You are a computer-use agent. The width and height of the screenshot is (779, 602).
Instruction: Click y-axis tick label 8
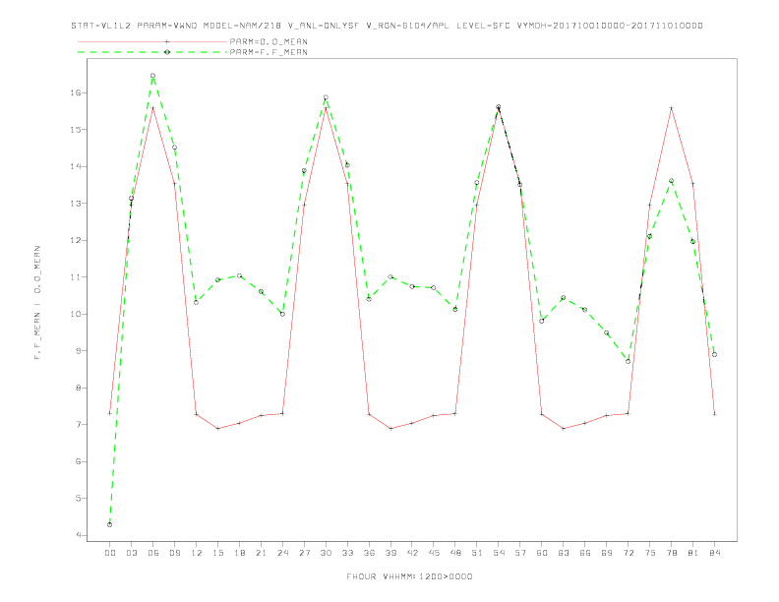point(79,388)
